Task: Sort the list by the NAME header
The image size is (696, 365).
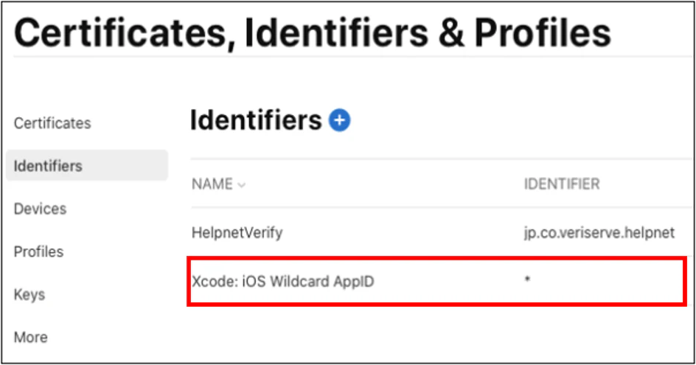Action: 212,184
